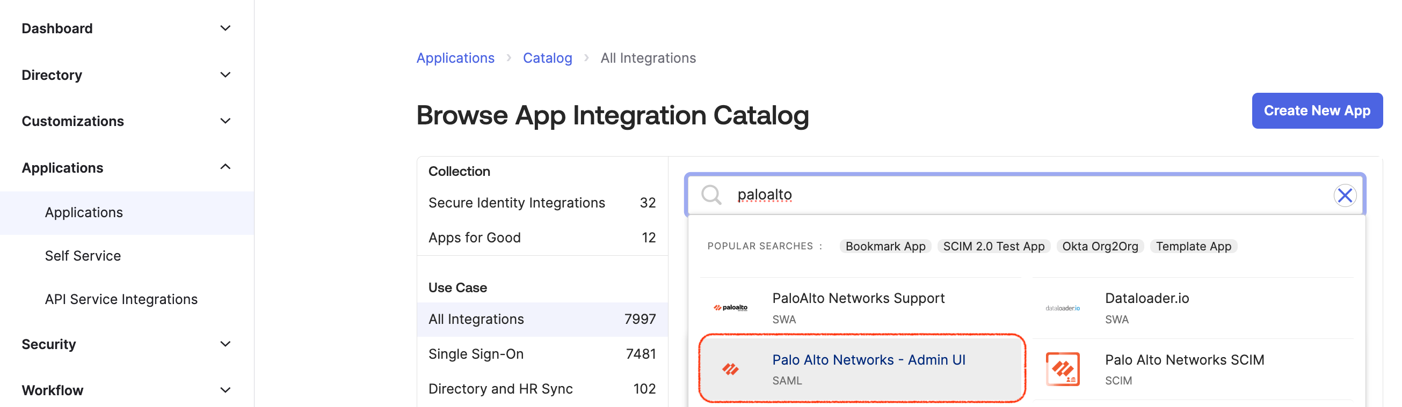Click the search magnifier icon
1402x407 pixels.
[711, 195]
